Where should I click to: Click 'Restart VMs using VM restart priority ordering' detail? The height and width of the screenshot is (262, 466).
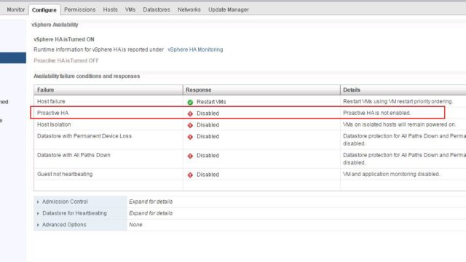398,101
